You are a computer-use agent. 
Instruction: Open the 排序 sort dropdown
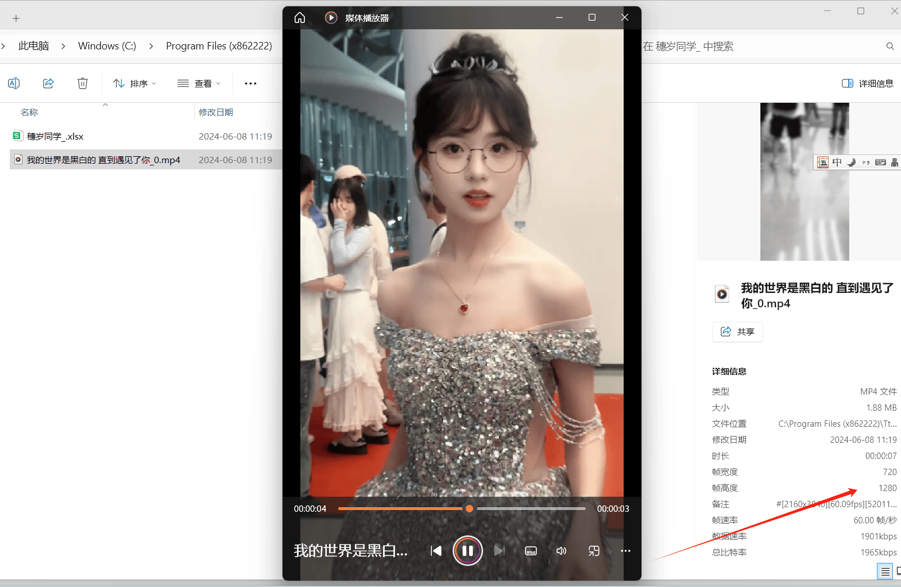(x=135, y=83)
